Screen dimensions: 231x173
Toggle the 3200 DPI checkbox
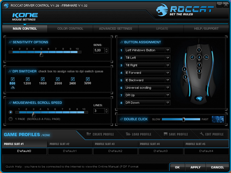[x=88, y=79]
